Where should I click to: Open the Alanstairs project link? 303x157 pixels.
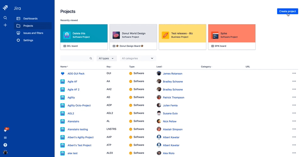point(73,121)
